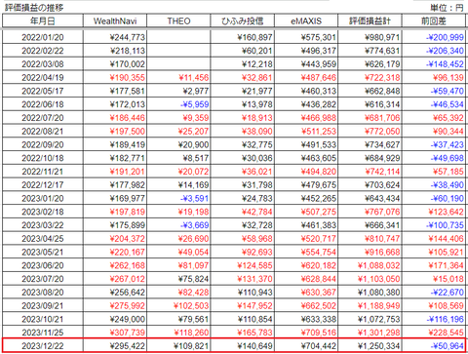Select date cell 2023/10/21
The height and width of the screenshot is (354, 468).
[x=43, y=320]
